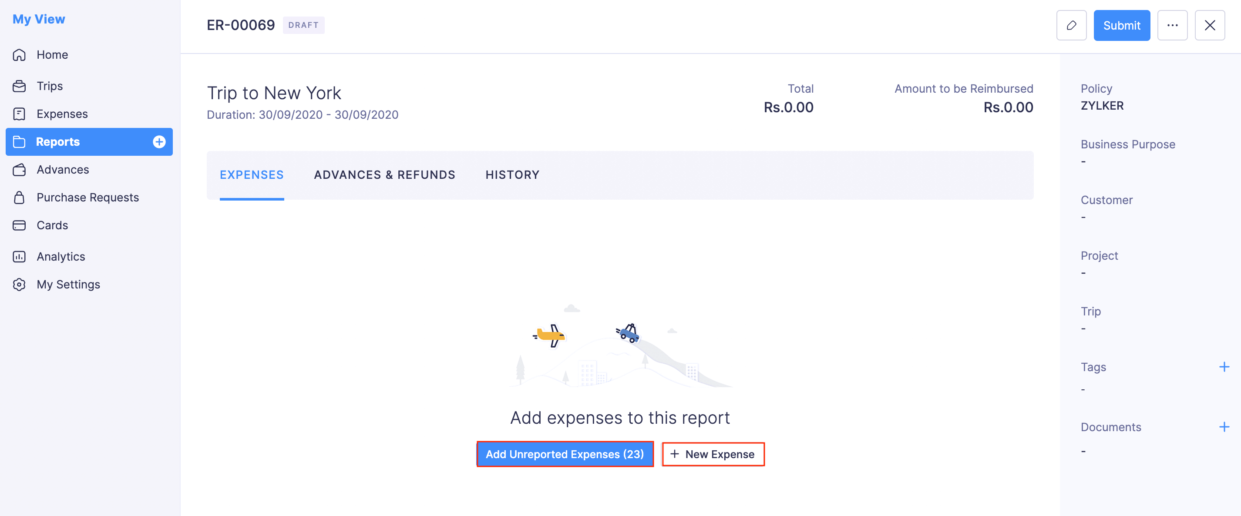Screen dimensions: 1241x516
Task: Select the Cards sidebar icon
Action: [x=19, y=225]
